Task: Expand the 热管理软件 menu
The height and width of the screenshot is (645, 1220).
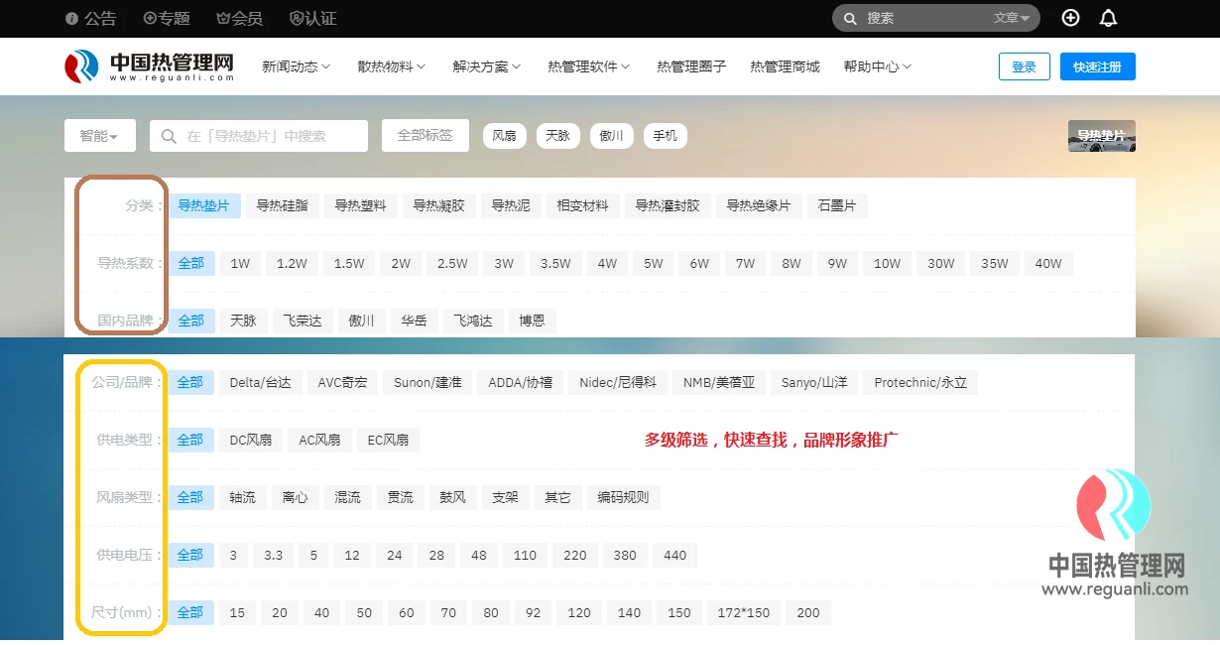Action: pos(589,66)
